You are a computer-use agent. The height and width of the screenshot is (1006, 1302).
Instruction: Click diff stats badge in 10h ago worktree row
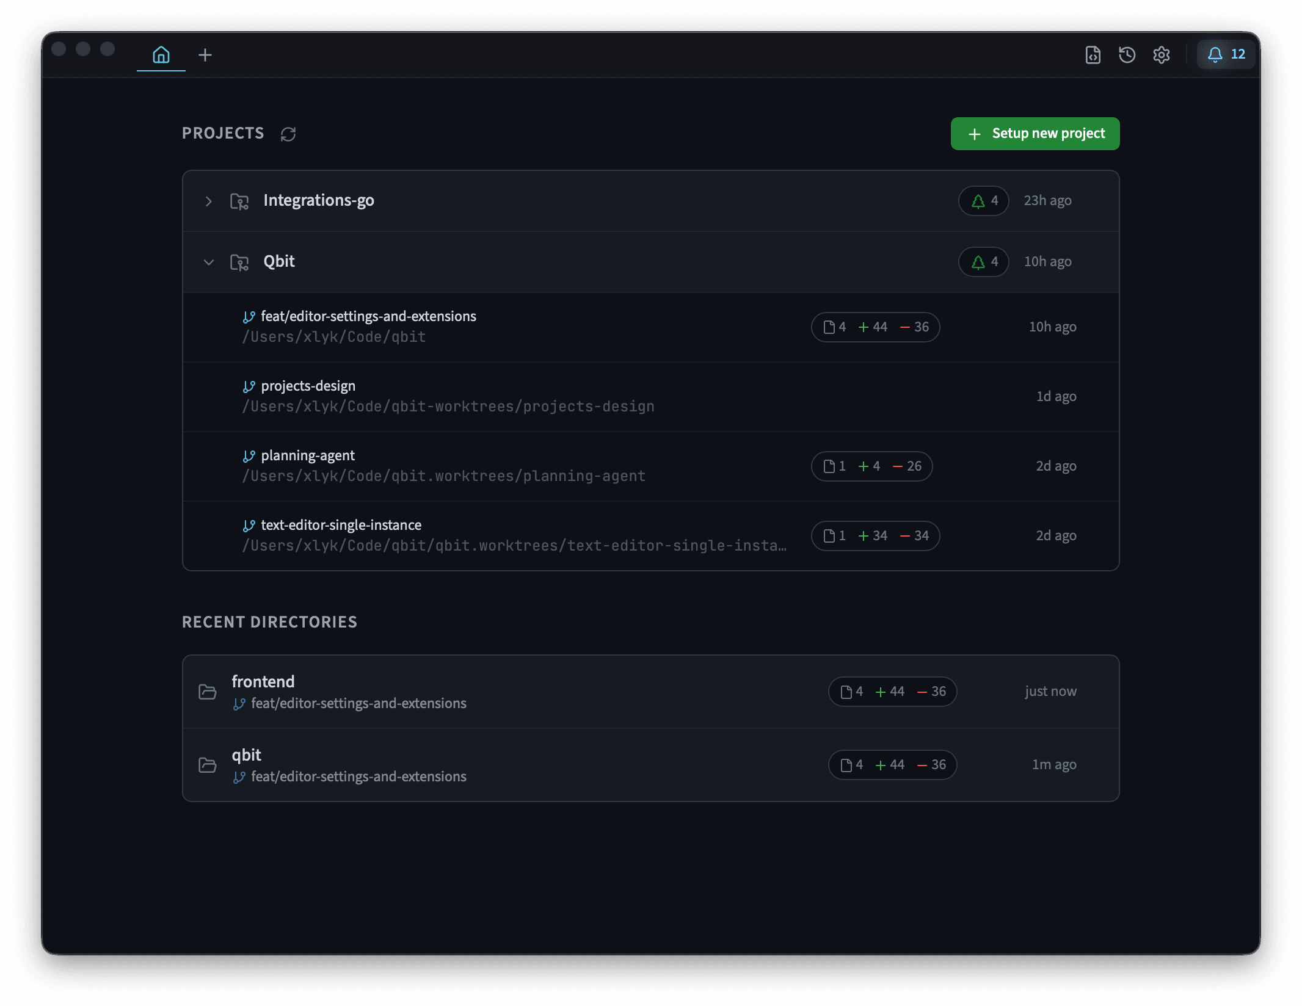click(x=875, y=327)
